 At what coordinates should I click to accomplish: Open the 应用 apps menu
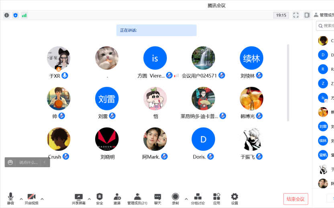217,199
